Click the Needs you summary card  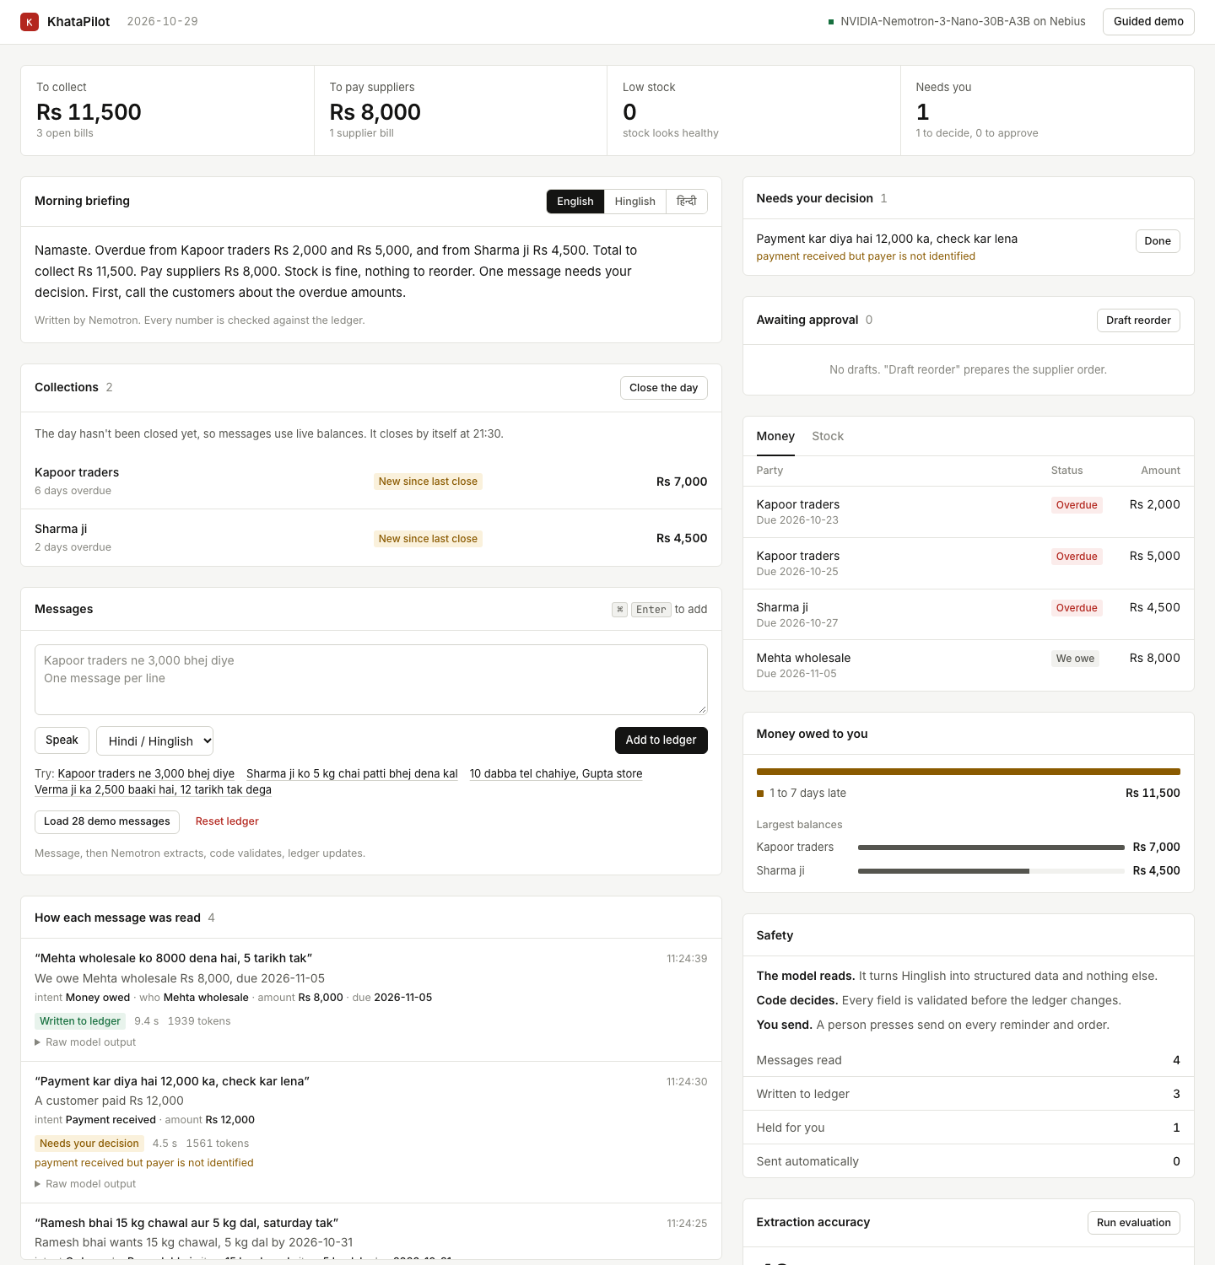click(x=1047, y=110)
